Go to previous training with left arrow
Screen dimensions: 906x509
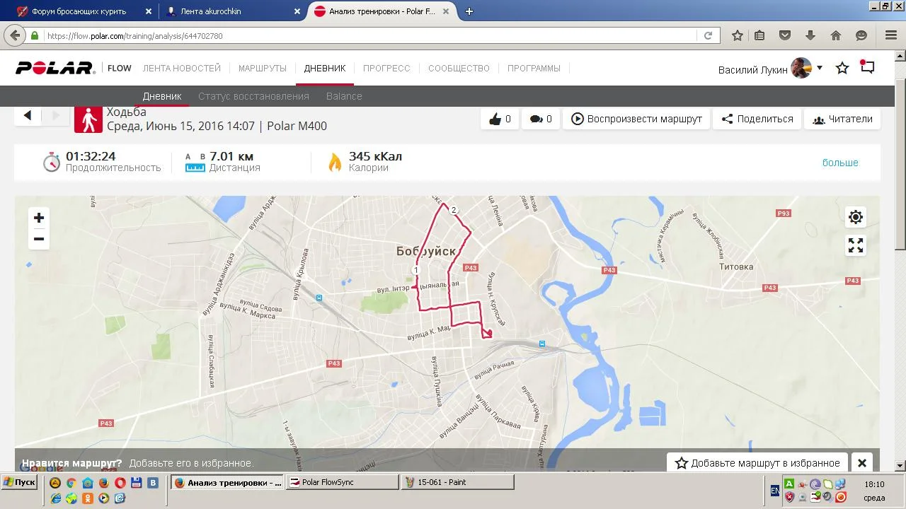click(x=28, y=115)
